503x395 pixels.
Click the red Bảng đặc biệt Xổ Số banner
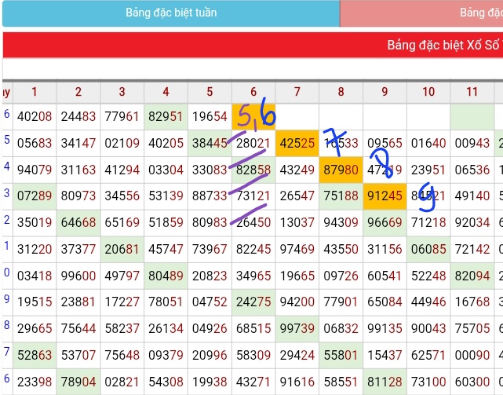pyautogui.click(x=253, y=45)
